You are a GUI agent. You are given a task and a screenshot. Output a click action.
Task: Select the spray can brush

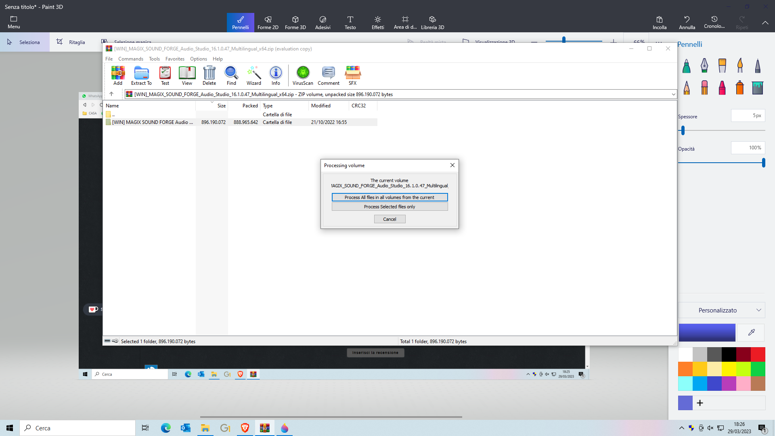(740, 87)
